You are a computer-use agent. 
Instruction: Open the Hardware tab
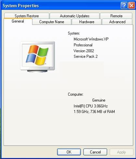pyautogui.click(x=87, y=22)
